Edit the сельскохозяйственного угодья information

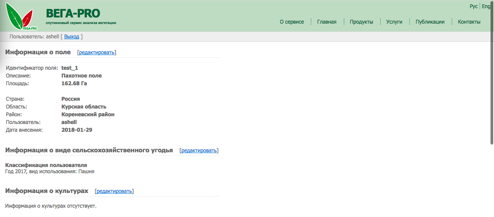(x=199, y=150)
